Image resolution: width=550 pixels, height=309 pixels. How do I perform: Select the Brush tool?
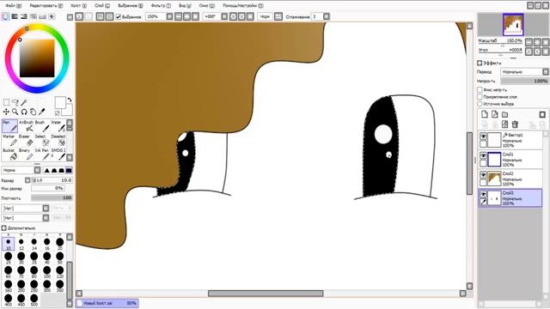pos(42,126)
